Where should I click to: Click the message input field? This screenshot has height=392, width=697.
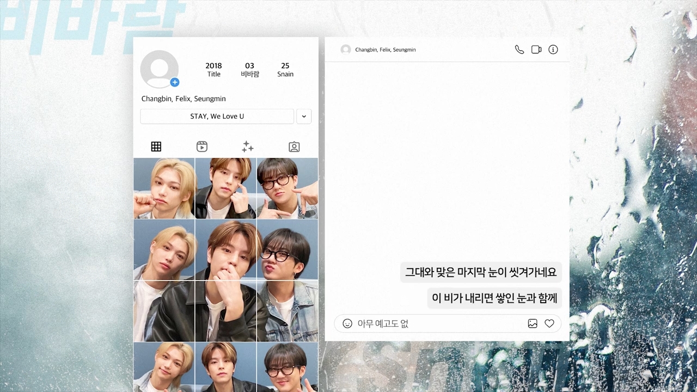(436, 323)
